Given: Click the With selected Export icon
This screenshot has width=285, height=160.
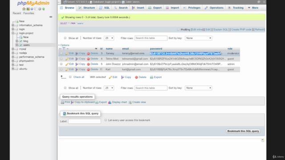Looking at the screenshot, I should coord(151,77).
